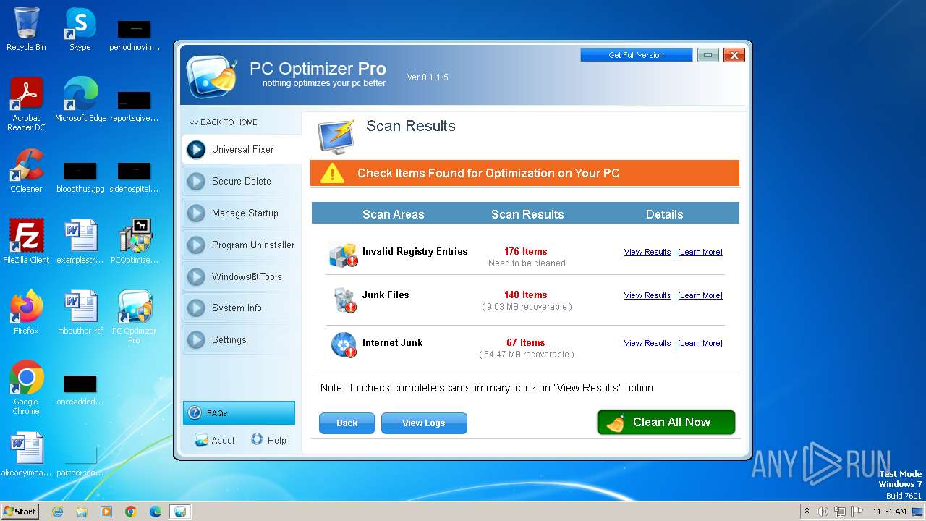926x521 pixels.
Task: View Results for Invalid Registry Entries
Action: (x=647, y=252)
